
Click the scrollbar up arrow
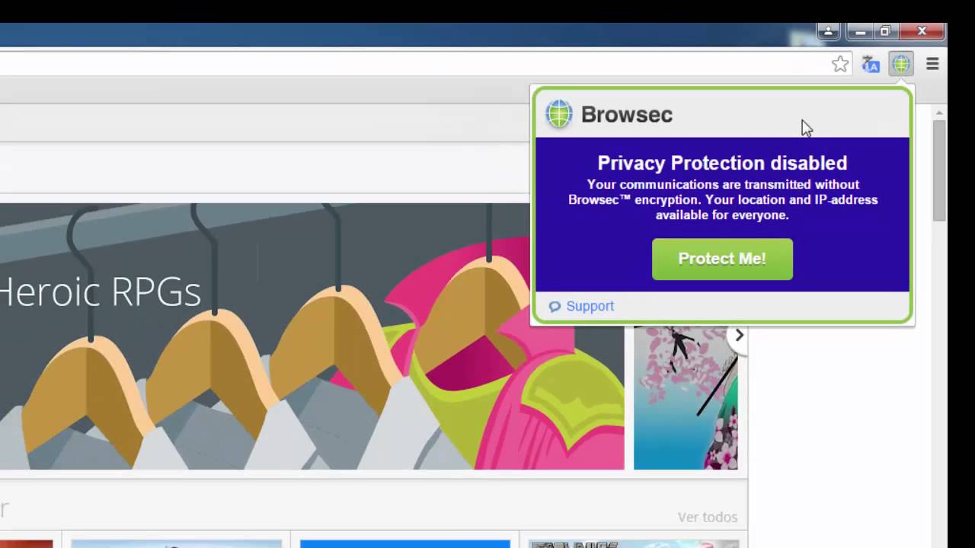[x=940, y=113]
